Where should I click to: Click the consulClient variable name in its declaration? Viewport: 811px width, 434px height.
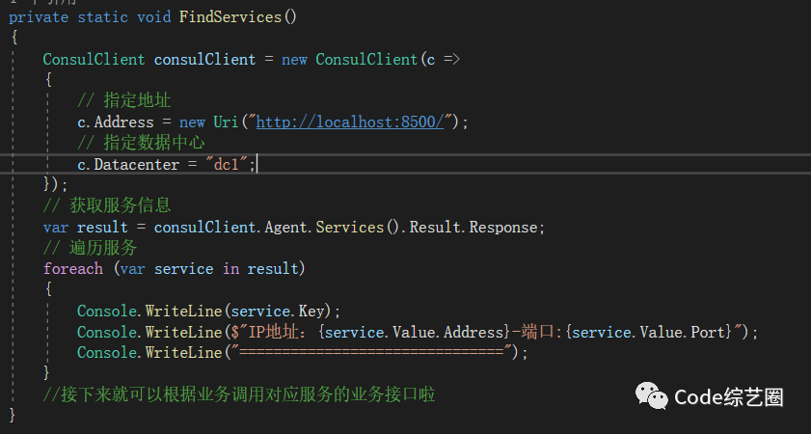(x=204, y=59)
